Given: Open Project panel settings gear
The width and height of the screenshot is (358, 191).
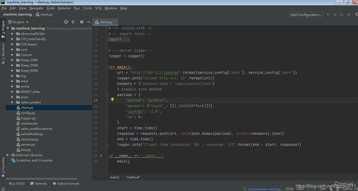Looking at the screenshot, I should pyautogui.click(x=82, y=22).
